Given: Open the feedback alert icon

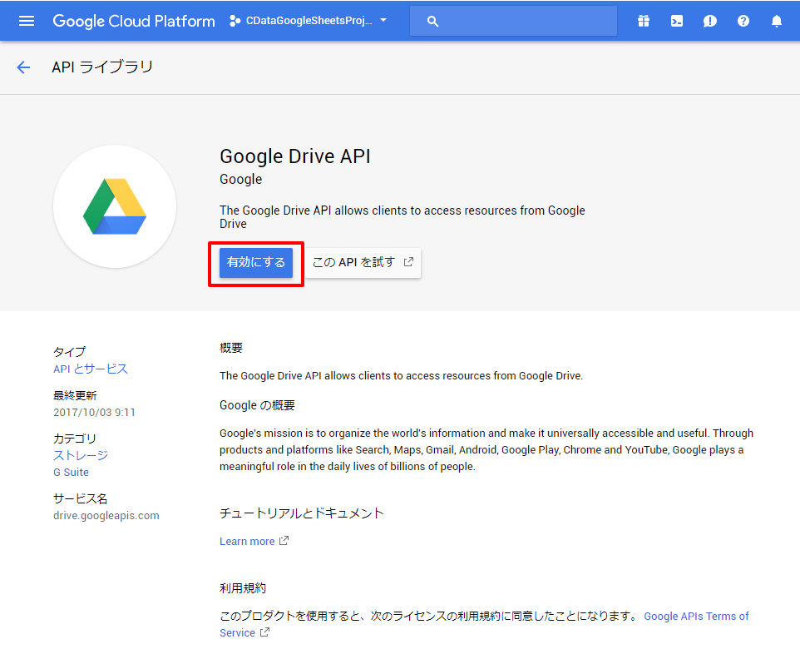Looking at the screenshot, I should pyautogui.click(x=709, y=21).
